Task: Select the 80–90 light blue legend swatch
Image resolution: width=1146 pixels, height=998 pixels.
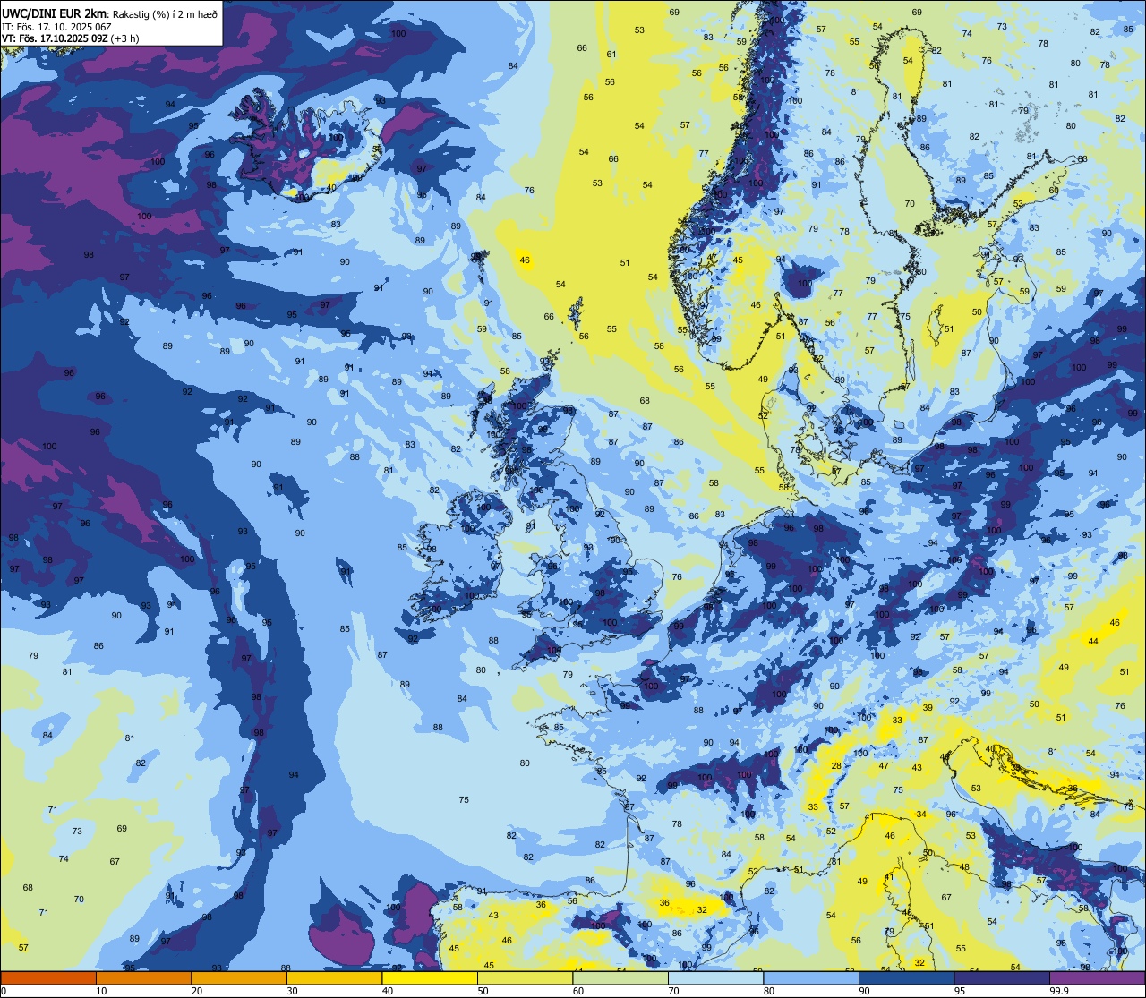Action: (811, 977)
